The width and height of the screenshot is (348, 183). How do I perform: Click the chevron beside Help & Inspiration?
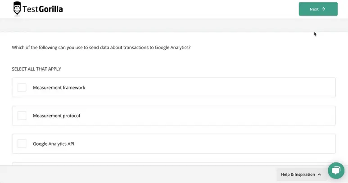(319, 174)
